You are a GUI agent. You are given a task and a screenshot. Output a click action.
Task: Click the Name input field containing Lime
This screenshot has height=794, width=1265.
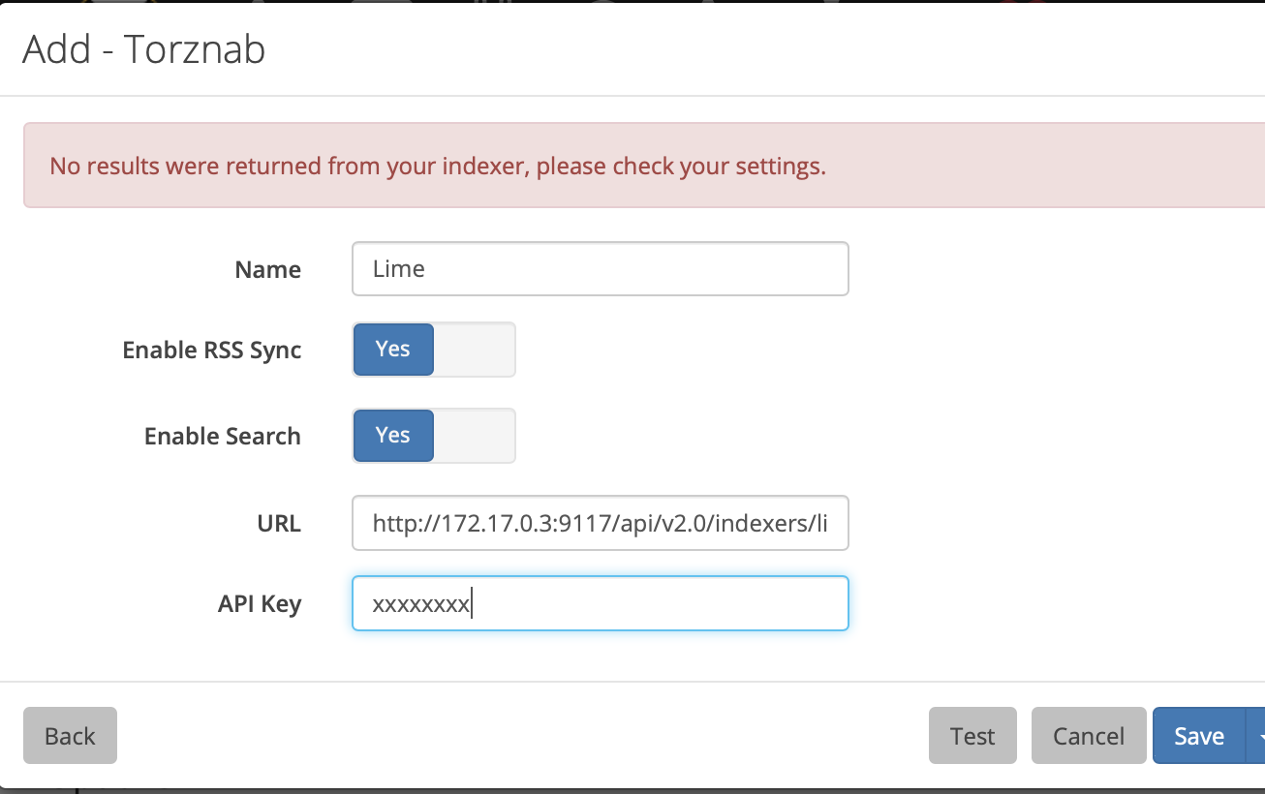600,269
